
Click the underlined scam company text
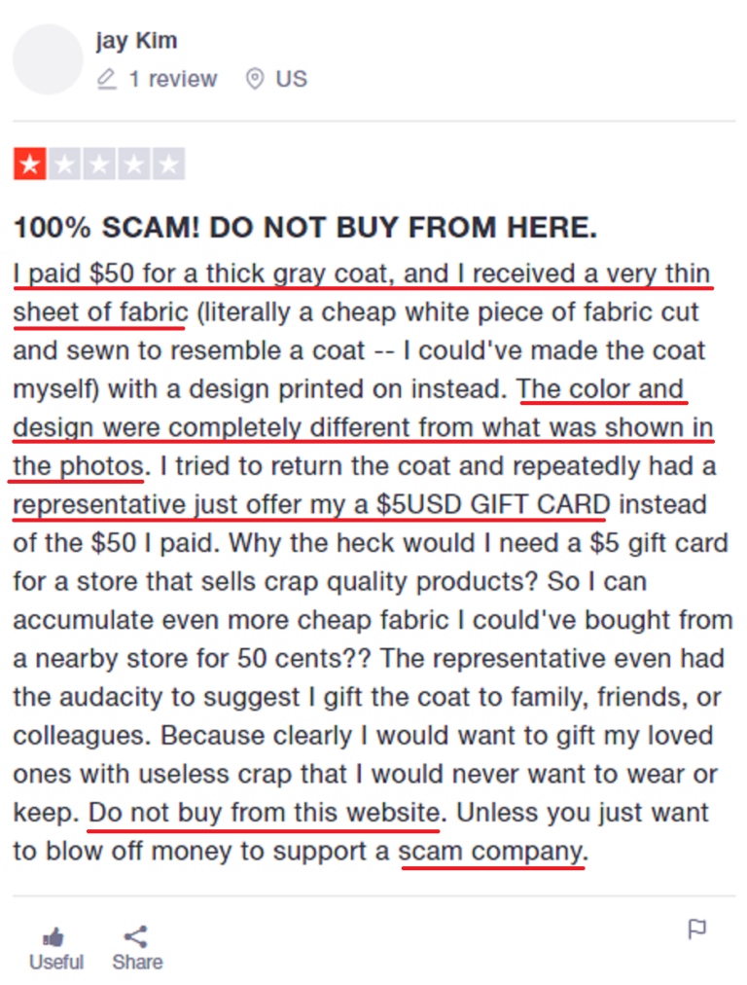point(494,851)
